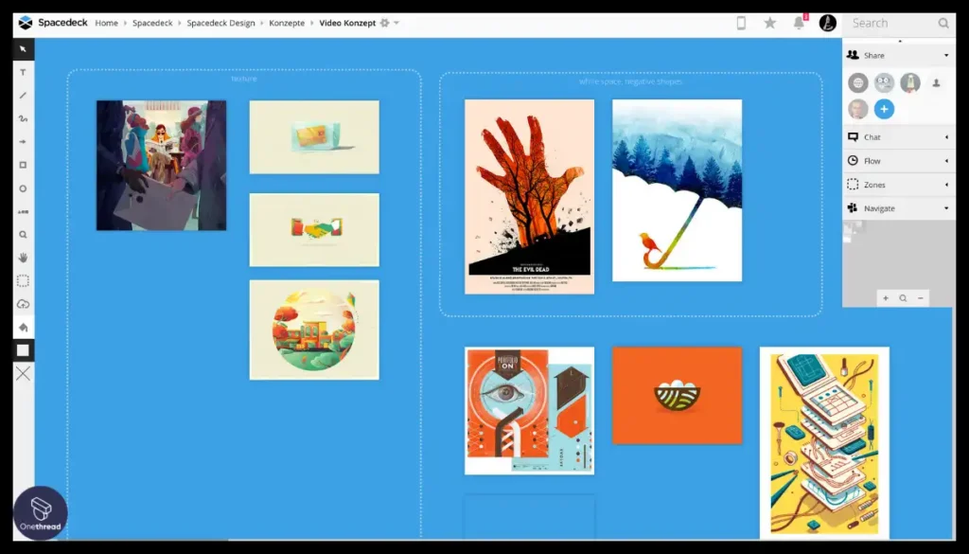Choose the rectangle shape tool
This screenshot has width=969, height=554.
coord(23,165)
